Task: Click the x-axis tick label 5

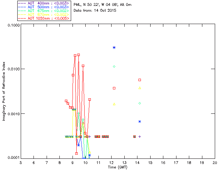Action: (x=21, y=163)
